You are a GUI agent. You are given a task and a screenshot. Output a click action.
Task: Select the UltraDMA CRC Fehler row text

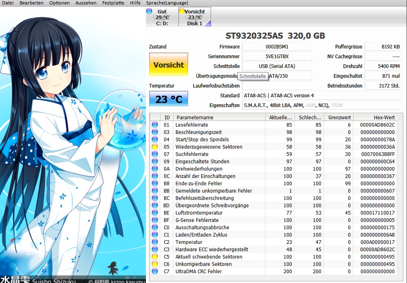(x=198, y=271)
